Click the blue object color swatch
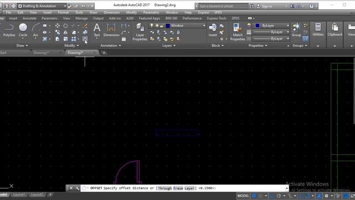Viewport: 355px width, 200px height. 257,26
